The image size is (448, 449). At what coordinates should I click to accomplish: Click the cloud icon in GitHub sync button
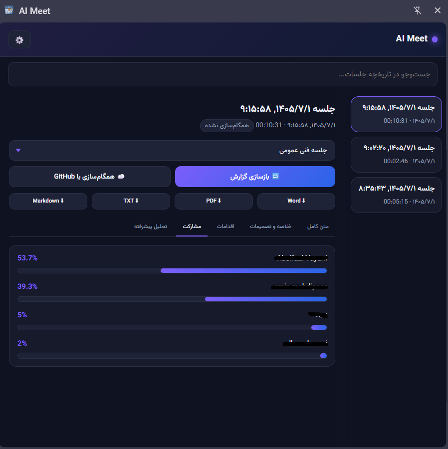click(121, 177)
